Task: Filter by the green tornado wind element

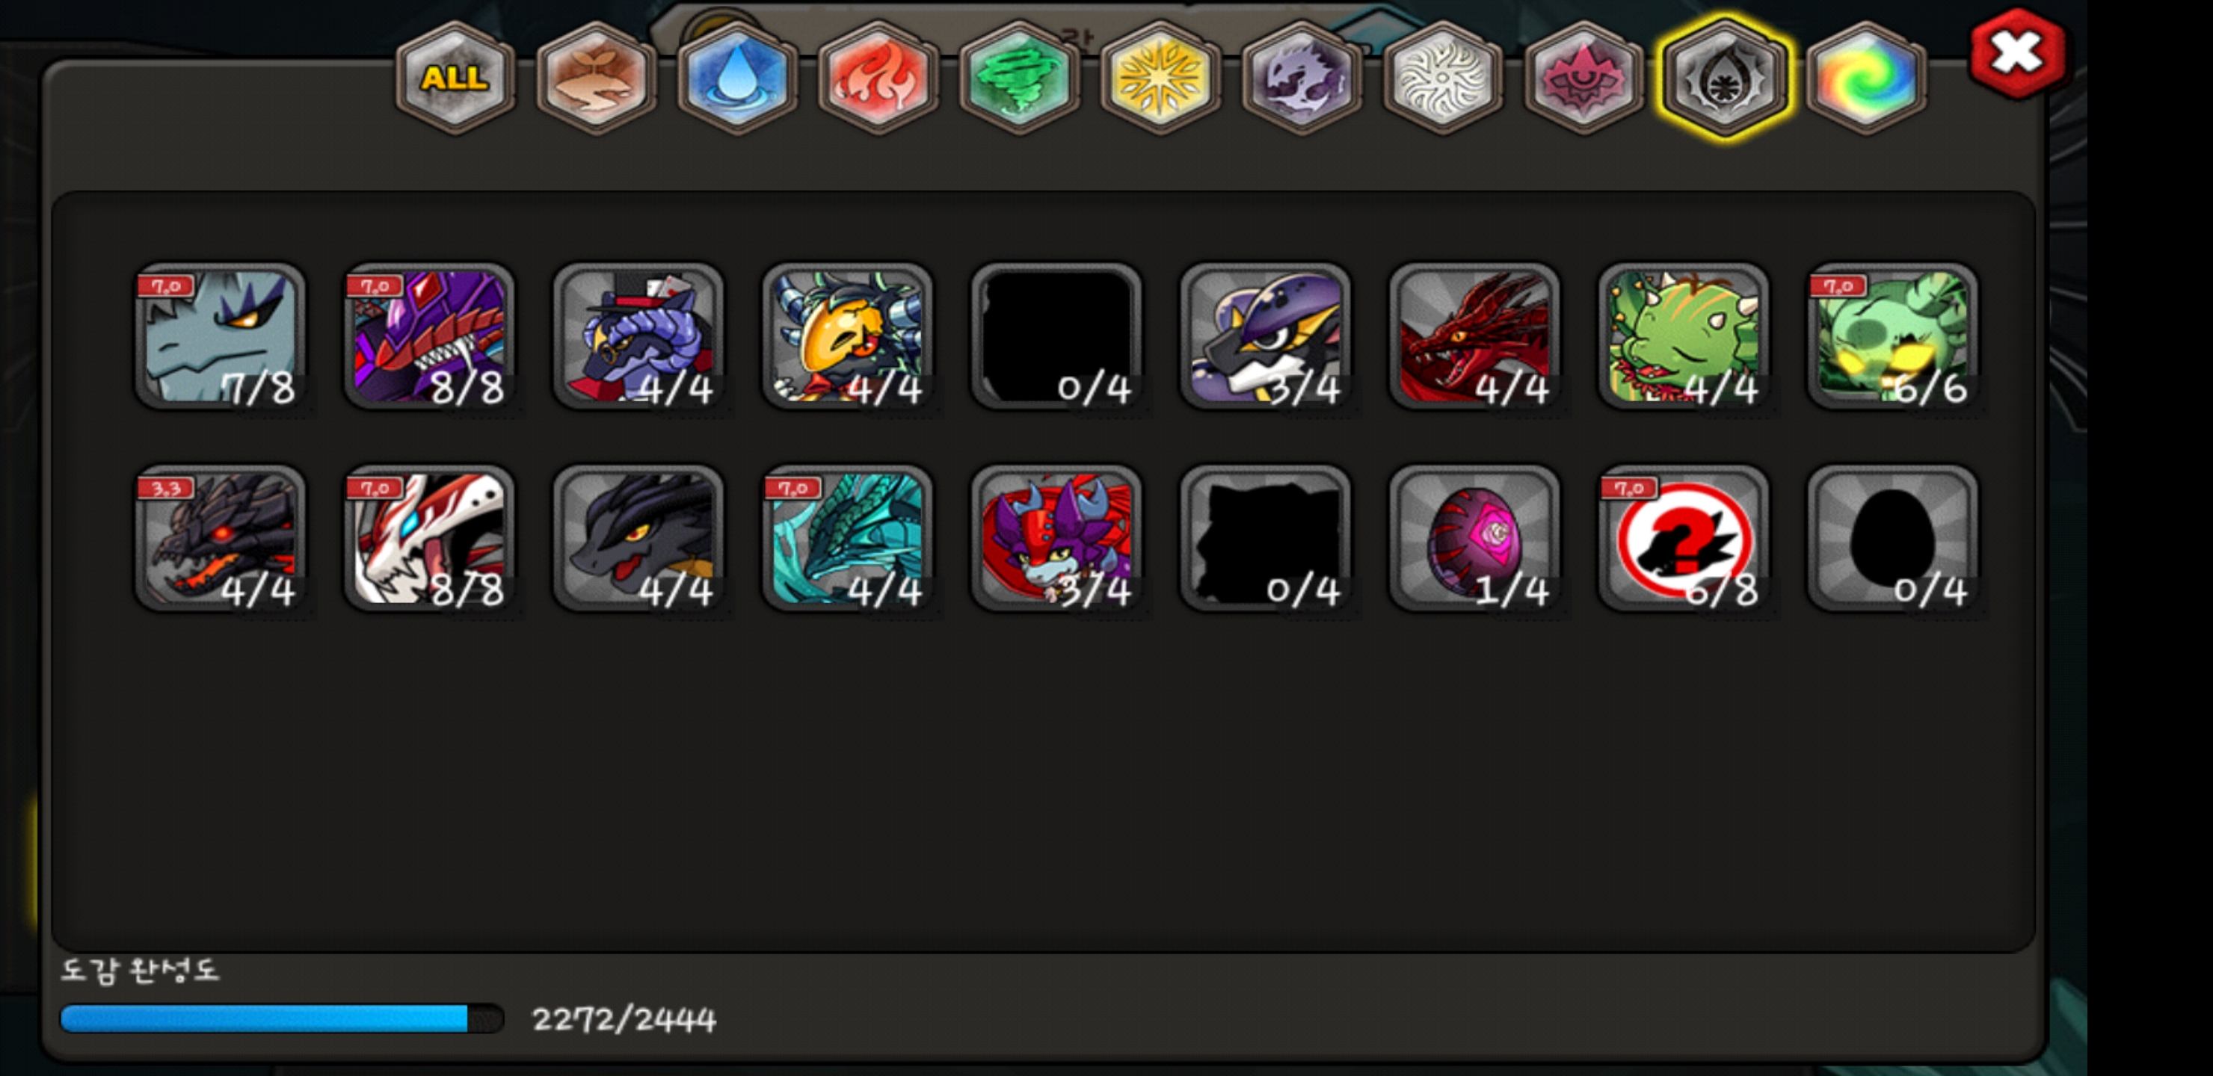Action: click(1019, 78)
